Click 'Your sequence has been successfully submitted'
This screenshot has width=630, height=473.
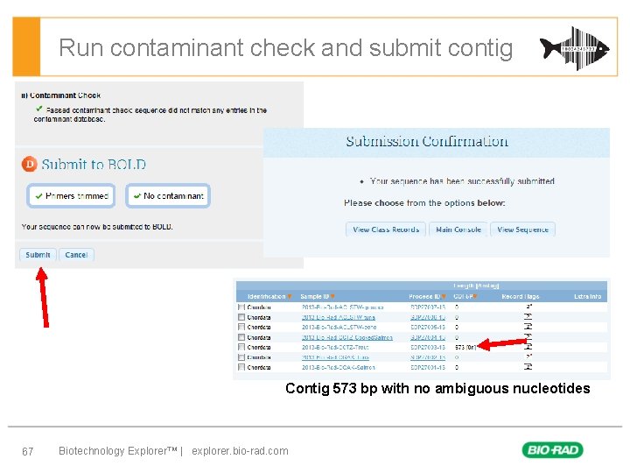click(x=462, y=181)
